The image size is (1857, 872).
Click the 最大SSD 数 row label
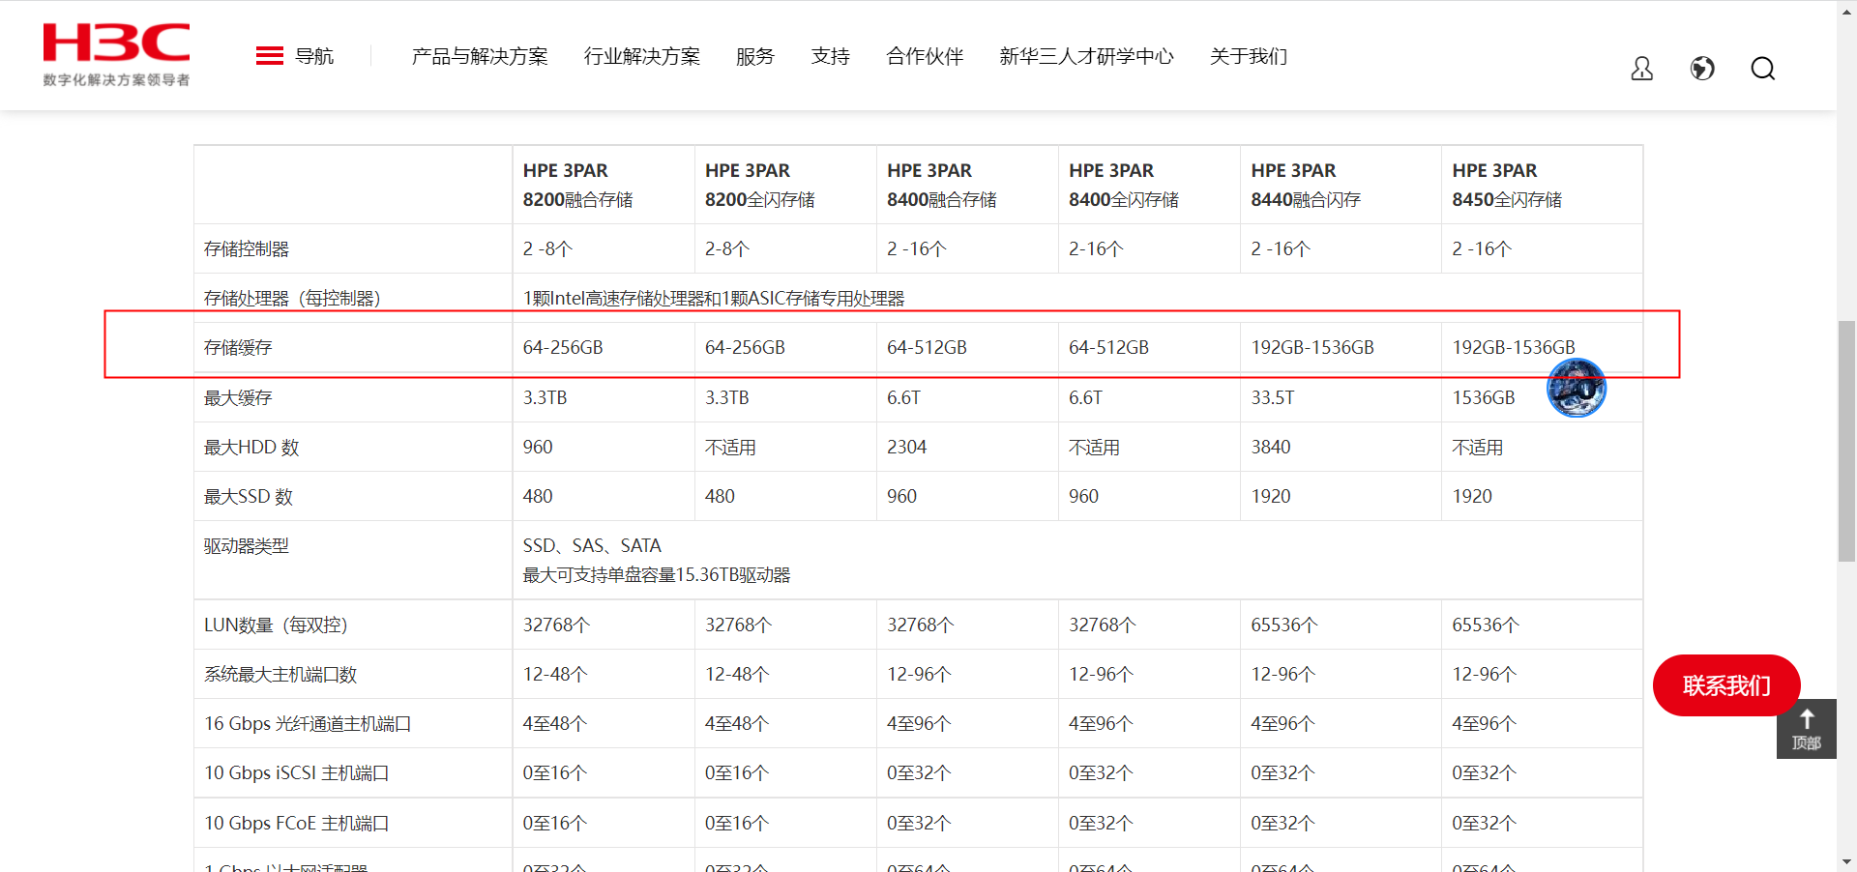[248, 496]
